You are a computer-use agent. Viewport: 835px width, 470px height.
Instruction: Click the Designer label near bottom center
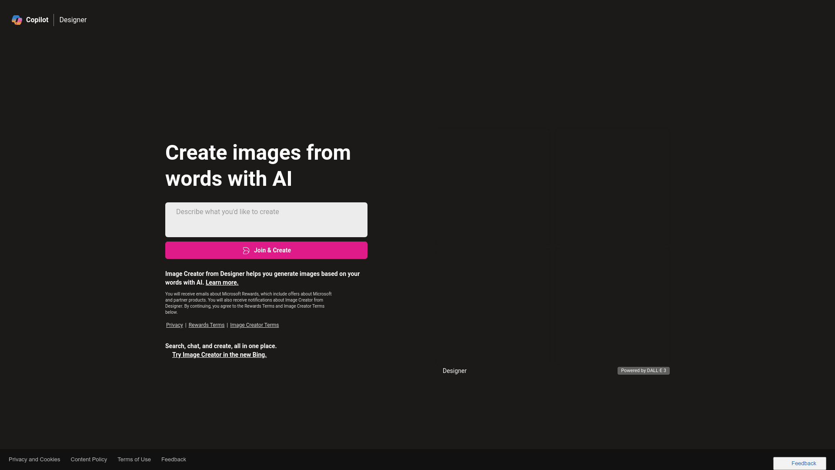(454, 370)
